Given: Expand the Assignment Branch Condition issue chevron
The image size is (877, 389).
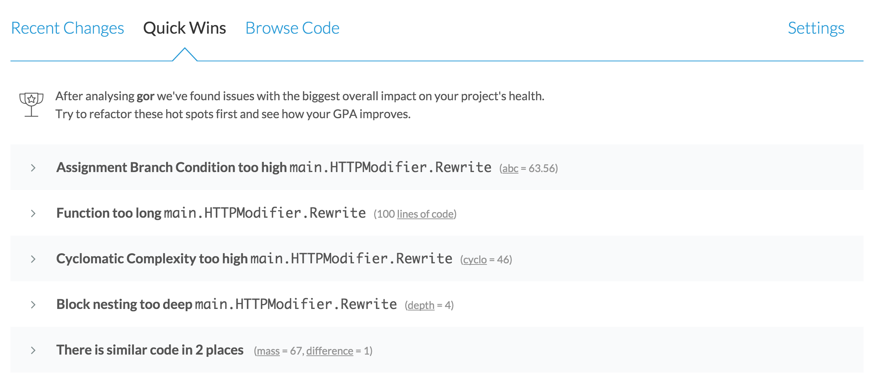Looking at the screenshot, I should point(33,168).
